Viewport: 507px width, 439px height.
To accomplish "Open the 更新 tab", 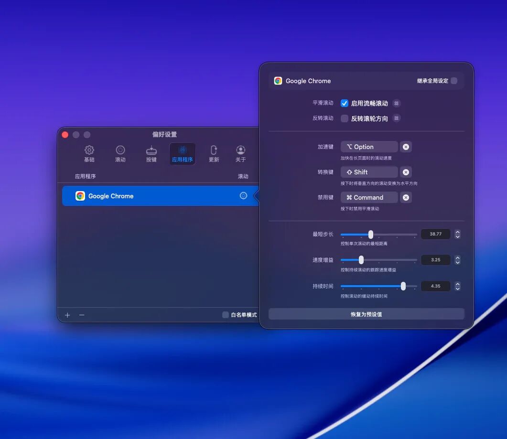I will coord(214,153).
